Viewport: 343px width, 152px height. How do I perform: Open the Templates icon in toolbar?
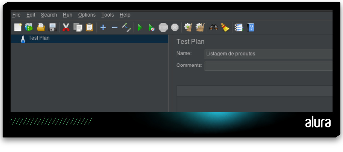(29, 27)
